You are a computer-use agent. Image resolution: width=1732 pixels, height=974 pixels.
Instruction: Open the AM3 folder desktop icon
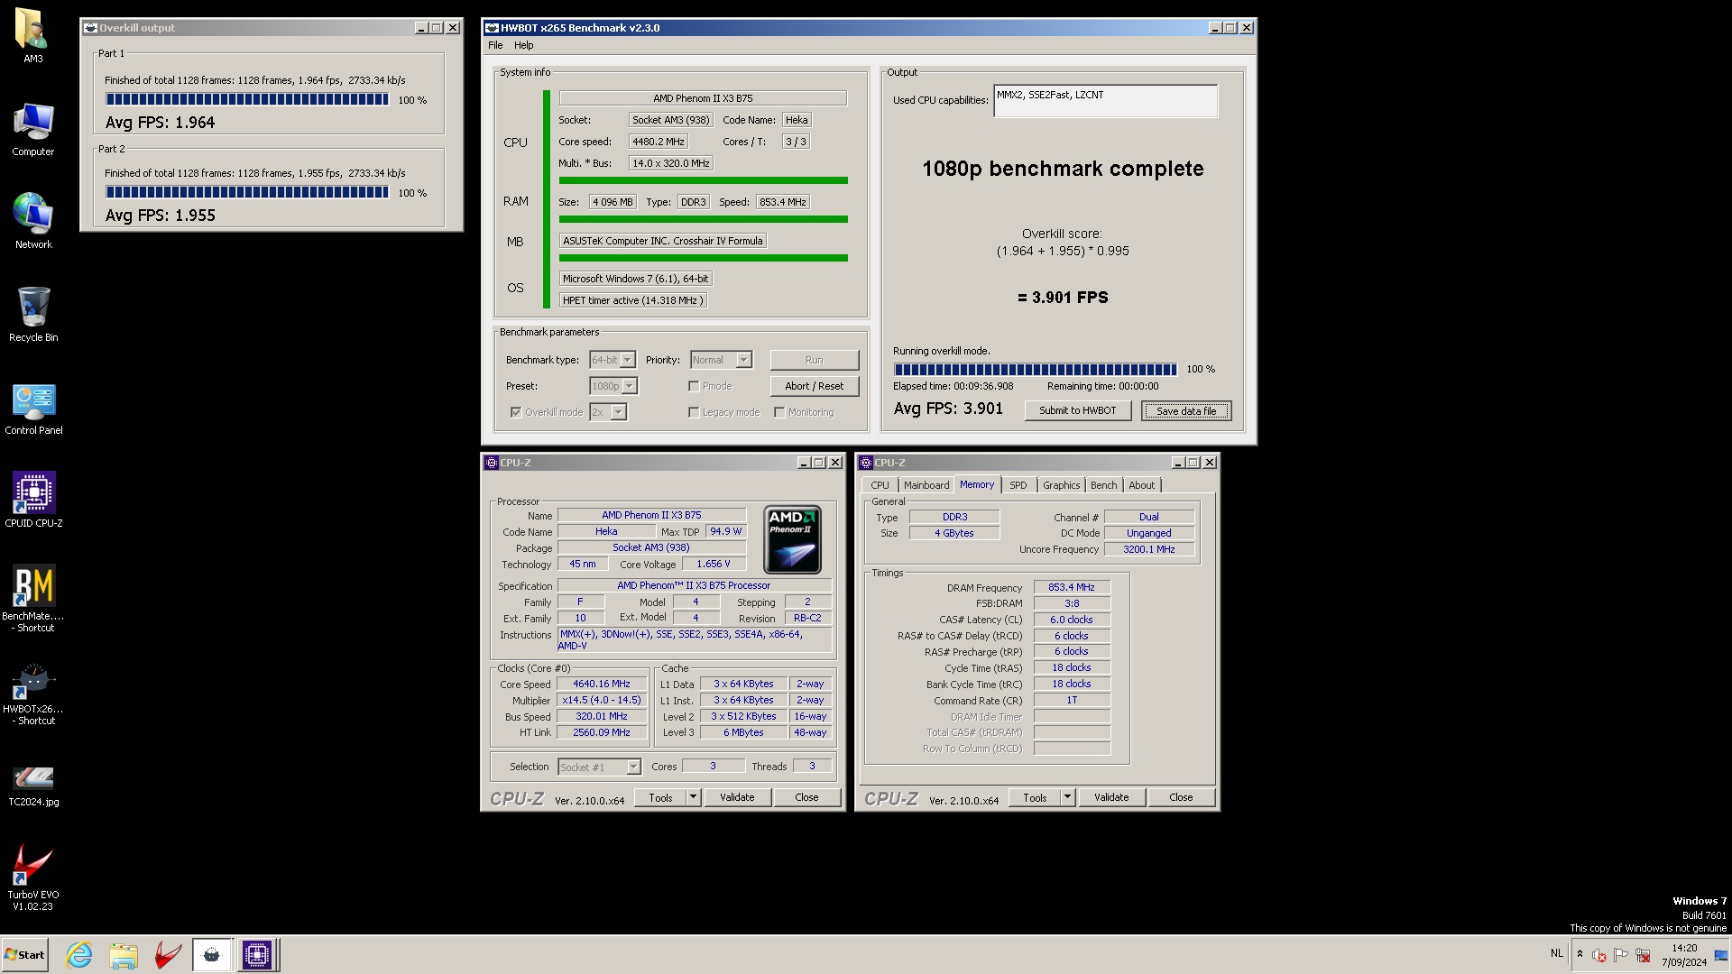pos(32,36)
